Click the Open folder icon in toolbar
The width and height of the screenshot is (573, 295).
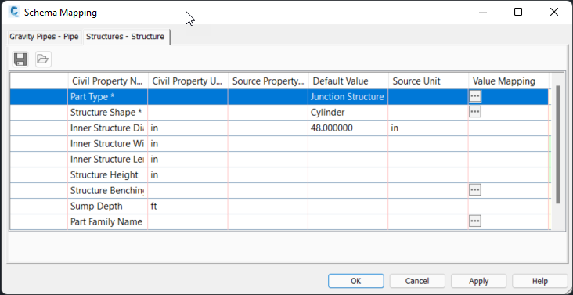[x=43, y=59]
